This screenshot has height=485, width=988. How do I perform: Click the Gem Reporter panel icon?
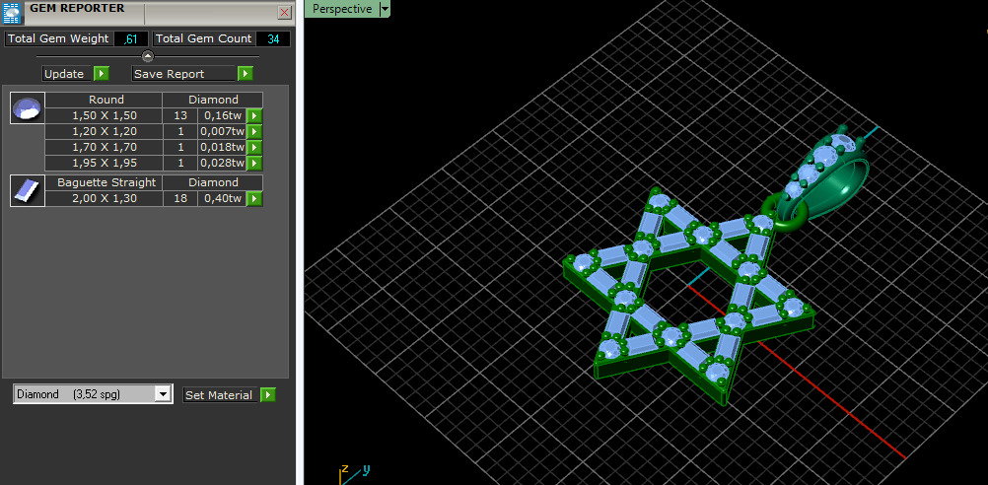point(12,13)
